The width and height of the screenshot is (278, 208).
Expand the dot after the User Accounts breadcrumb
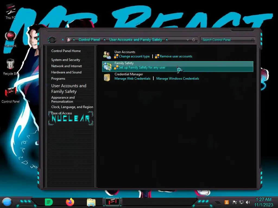point(167,40)
